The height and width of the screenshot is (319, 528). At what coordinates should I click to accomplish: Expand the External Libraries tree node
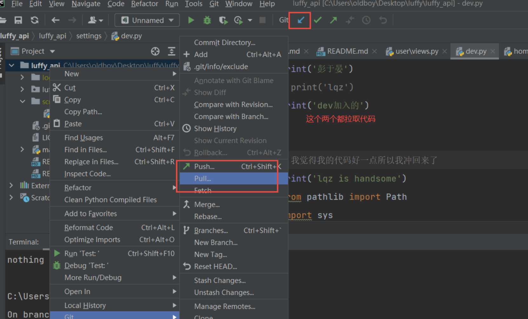pyautogui.click(x=11, y=185)
